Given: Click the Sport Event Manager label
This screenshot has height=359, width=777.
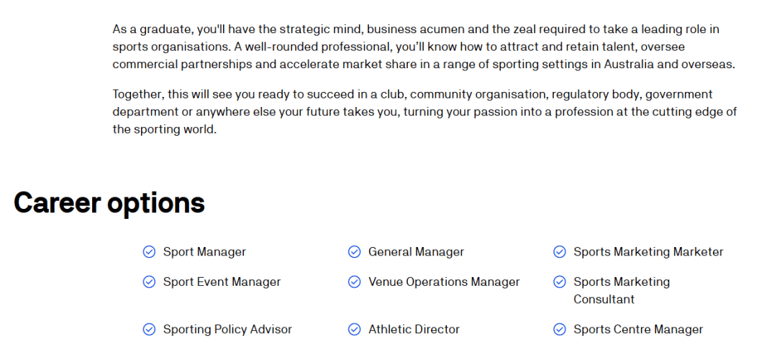Looking at the screenshot, I should pos(222,282).
